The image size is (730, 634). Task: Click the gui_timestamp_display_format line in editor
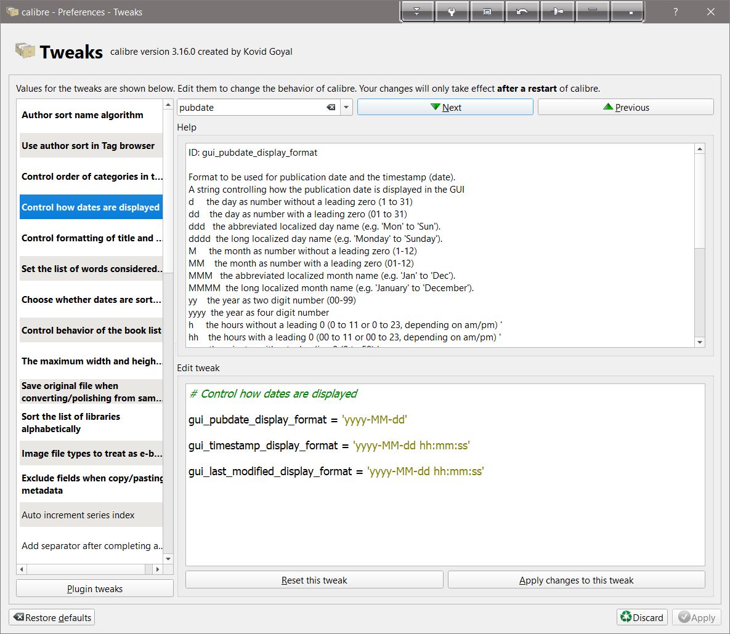(x=329, y=446)
